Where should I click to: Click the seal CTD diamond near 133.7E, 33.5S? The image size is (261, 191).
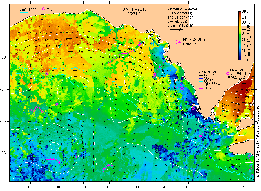(x=155, y=74)
